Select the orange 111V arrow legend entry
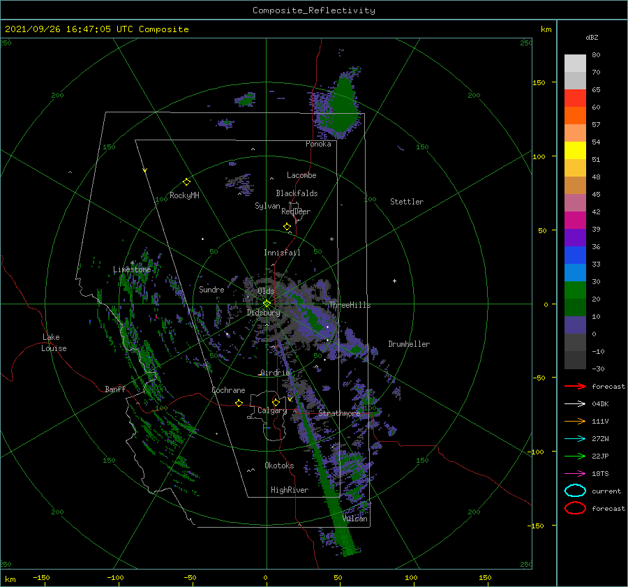The width and height of the screenshot is (628, 587). tap(575, 421)
